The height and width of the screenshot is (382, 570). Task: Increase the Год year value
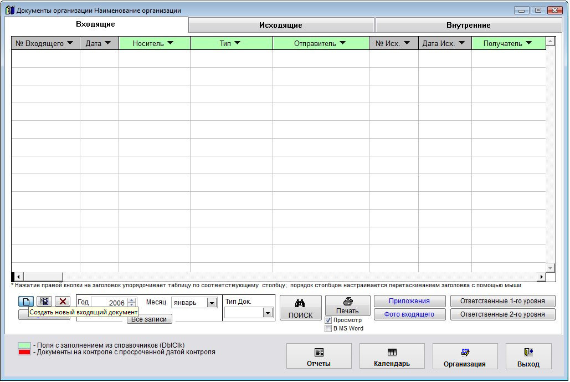click(132, 300)
